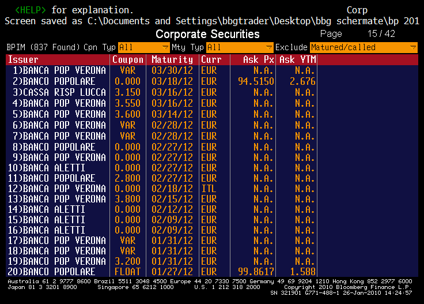Select the Maturity column header

point(172,59)
